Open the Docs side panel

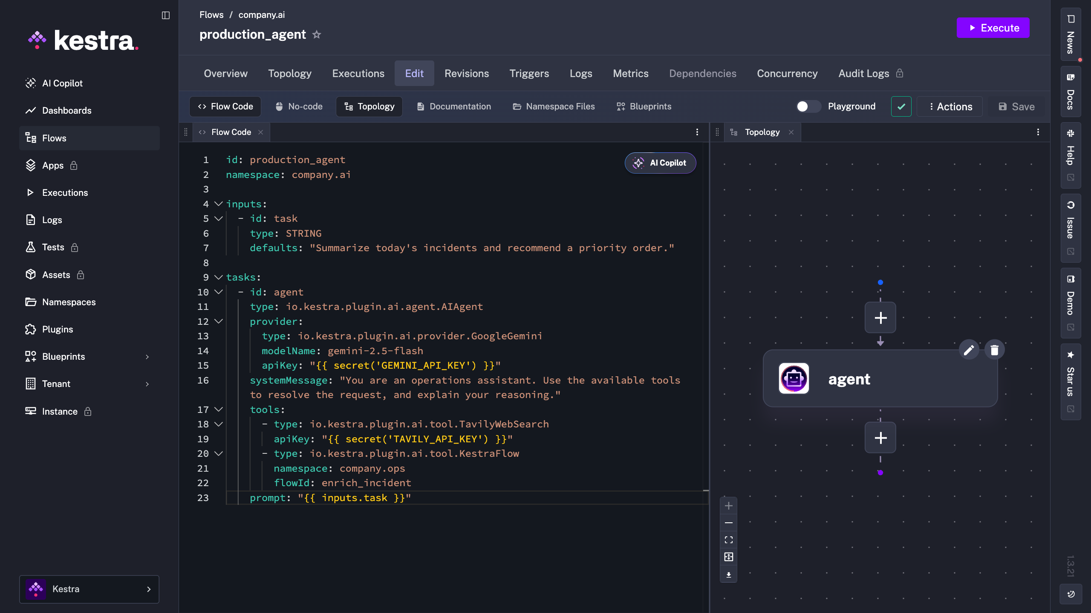[1071, 92]
